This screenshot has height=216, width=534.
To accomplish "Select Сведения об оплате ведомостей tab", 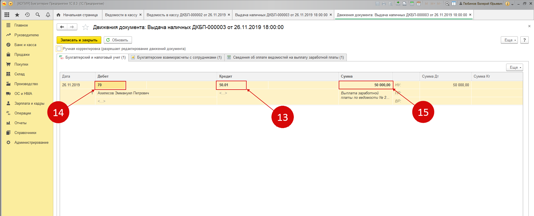I will (x=286, y=57).
